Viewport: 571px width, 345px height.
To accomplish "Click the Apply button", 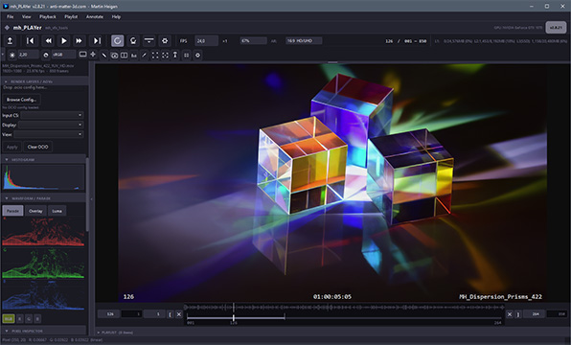I will point(12,147).
